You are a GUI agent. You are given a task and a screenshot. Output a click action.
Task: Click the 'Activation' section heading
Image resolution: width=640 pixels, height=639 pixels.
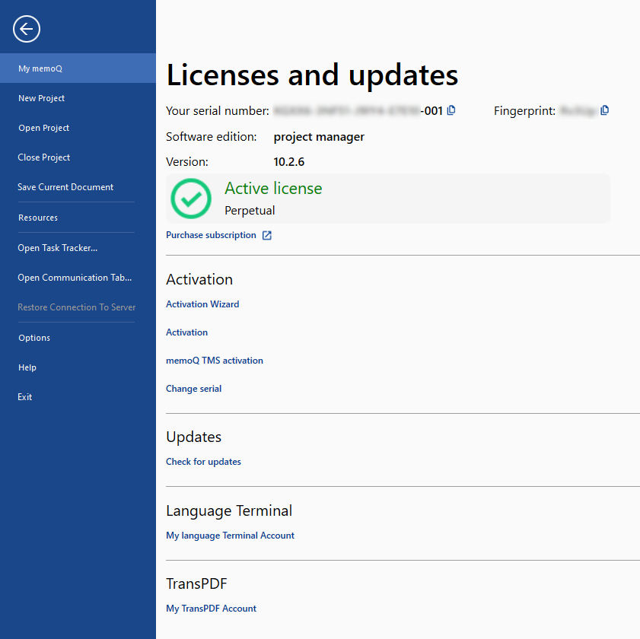point(199,279)
